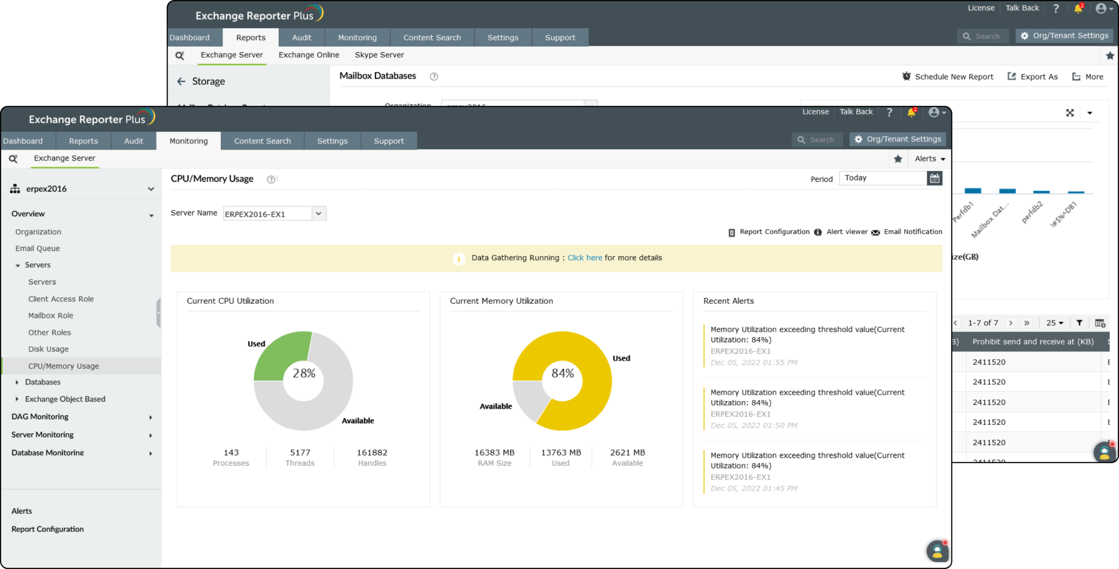Open the Server Name dropdown
The width and height of the screenshot is (1119, 569).
tap(318, 214)
